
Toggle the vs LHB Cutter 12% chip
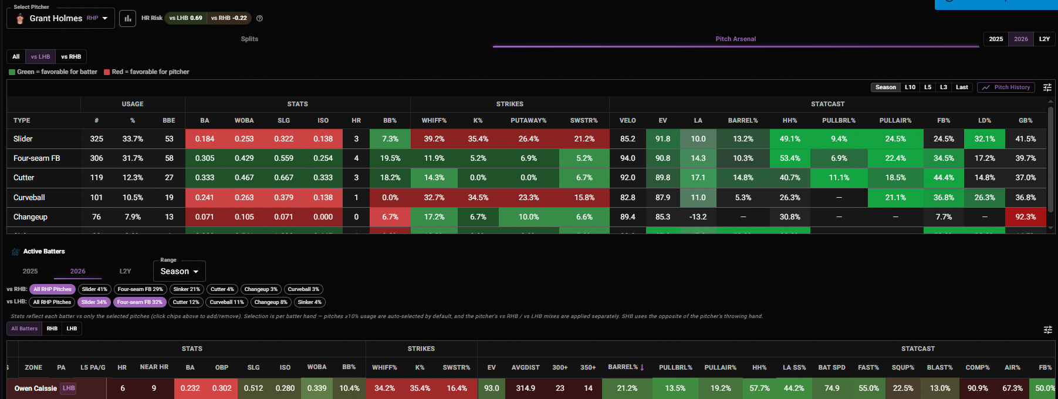click(x=186, y=302)
